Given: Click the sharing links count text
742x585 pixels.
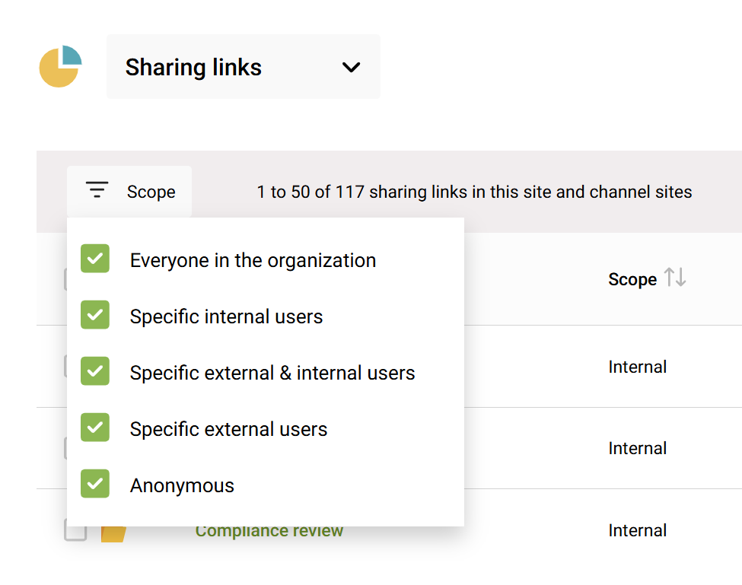Looking at the screenshot, I should (x=474, y=192).
